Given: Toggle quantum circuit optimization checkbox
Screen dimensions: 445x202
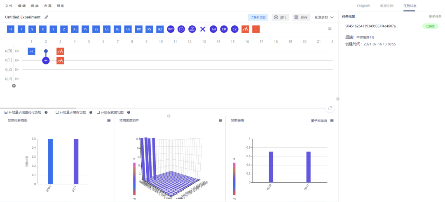Looking at the screenshot, I should (x=6, y=112).
